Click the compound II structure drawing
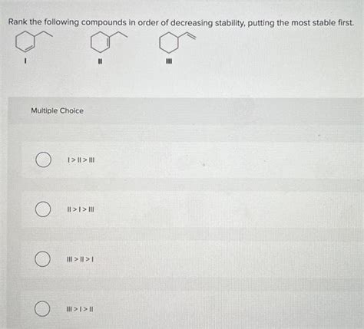The image size is (364, 329). 109,41
